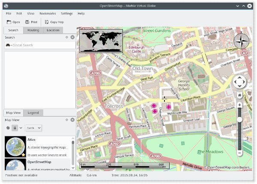
Task: Open the Bookmarks menu
Action: pyautogui.click(x=47, y=14)
